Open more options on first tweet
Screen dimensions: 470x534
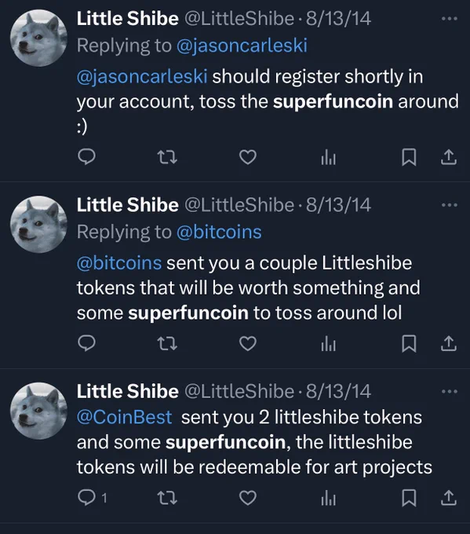450,19
